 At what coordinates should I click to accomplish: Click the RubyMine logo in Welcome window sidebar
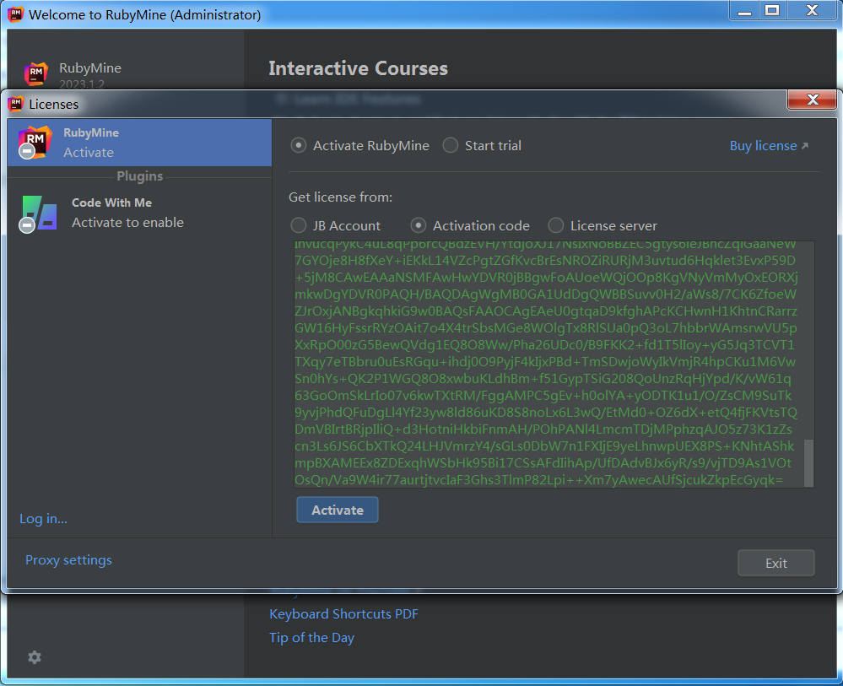click(x=36, y=73)
